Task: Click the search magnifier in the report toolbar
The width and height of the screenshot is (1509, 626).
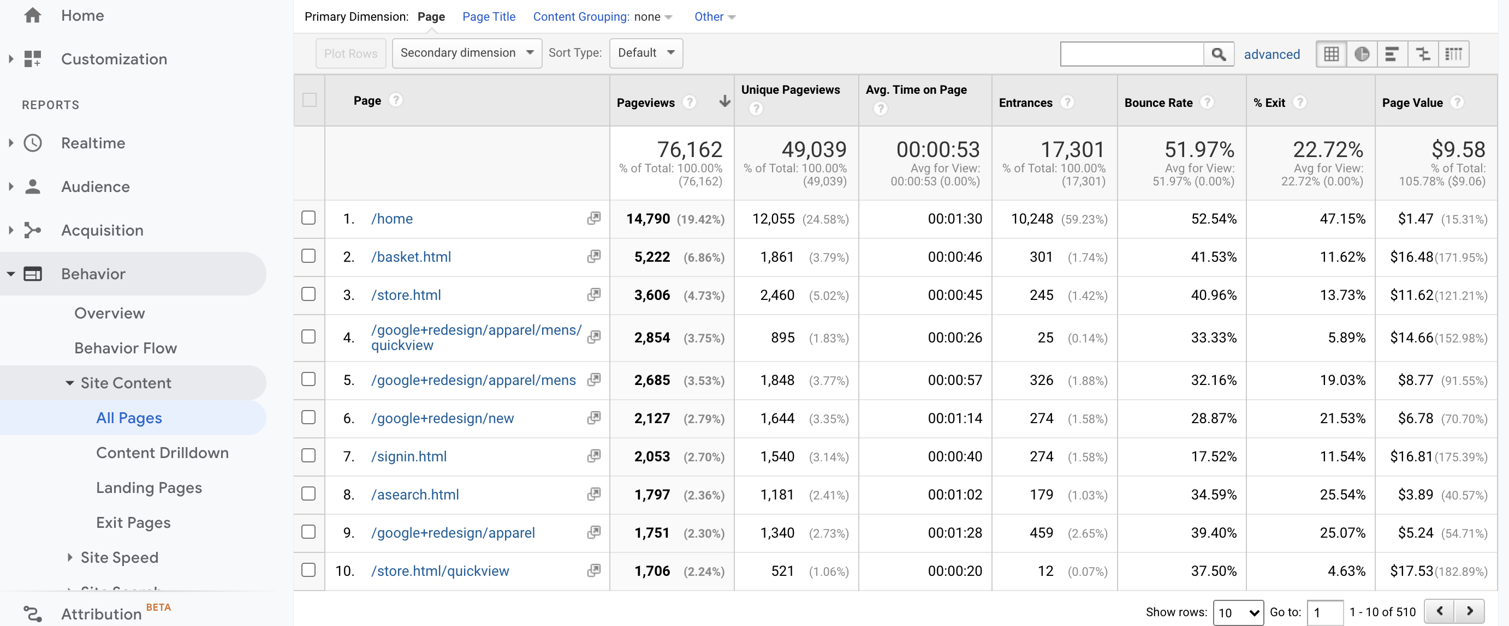Action: pos(1219,54)
